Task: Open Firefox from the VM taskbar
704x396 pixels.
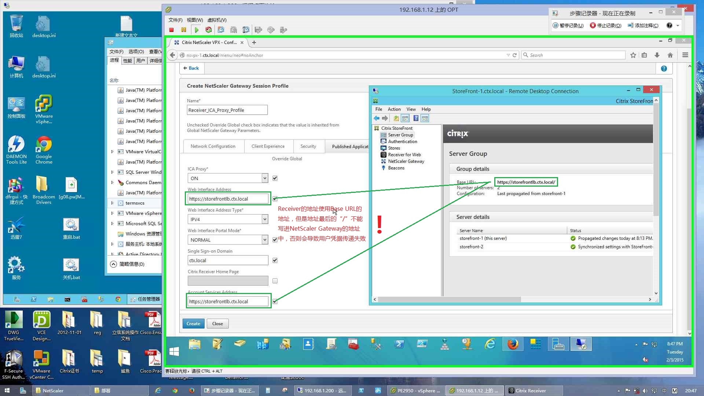Action: coord(513,344)
